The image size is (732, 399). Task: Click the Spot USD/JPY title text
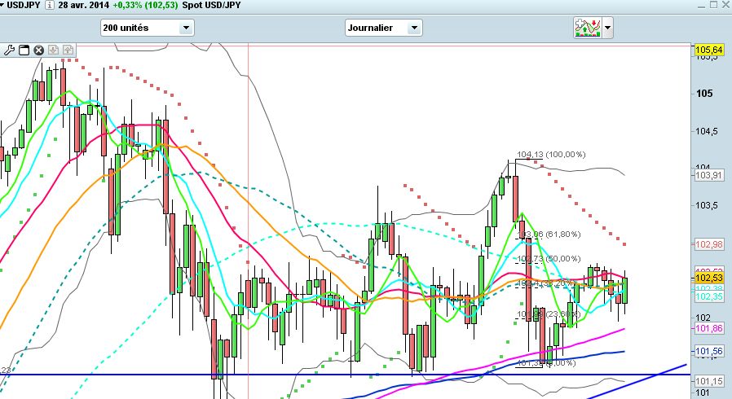[211, 5]
